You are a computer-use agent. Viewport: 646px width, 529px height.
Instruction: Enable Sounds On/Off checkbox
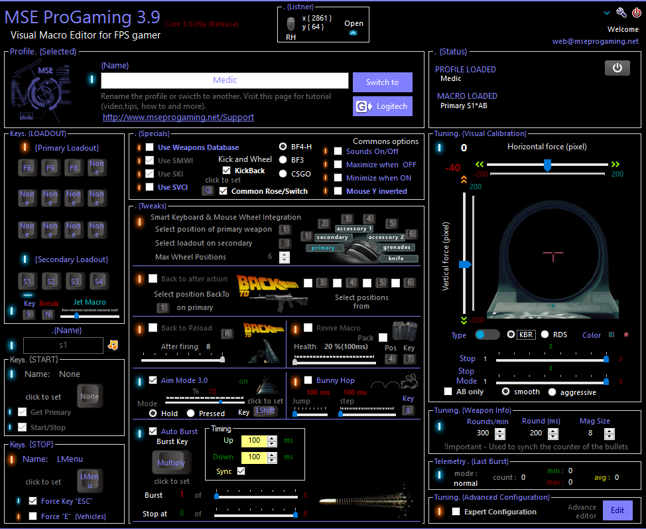coord(338,151)
